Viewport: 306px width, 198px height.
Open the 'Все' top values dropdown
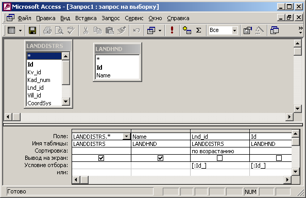click(x=234, y=30)
